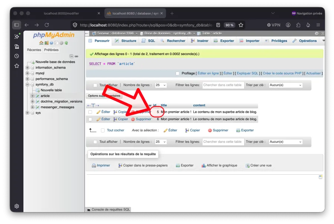Viewport: 334px width, 224px height.
Task: Select row checkbox for article id 5
Action: (x=90, y=112)
